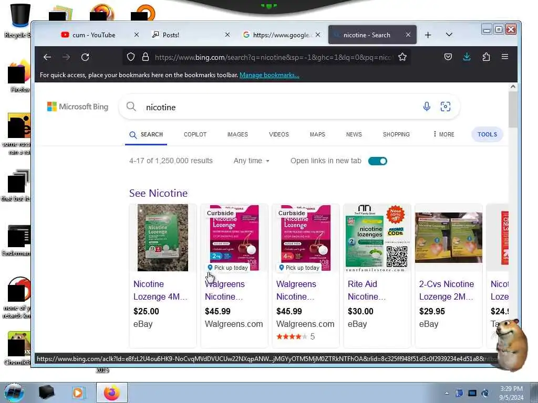The width and height of the screenshot is (538, 403).
Task: Click the $29.95 price text
Action: click(432, 312)
